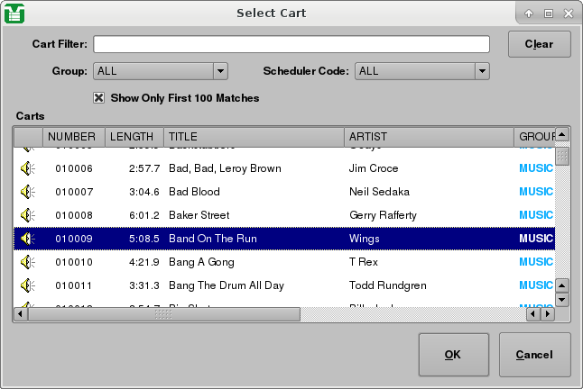This screenshot has width=583, height=389.
Task: Click the NUMBER column header
Action: pos(72,136)
